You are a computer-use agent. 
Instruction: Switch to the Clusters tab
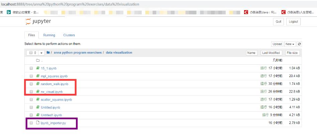click(x=69, y=35)
